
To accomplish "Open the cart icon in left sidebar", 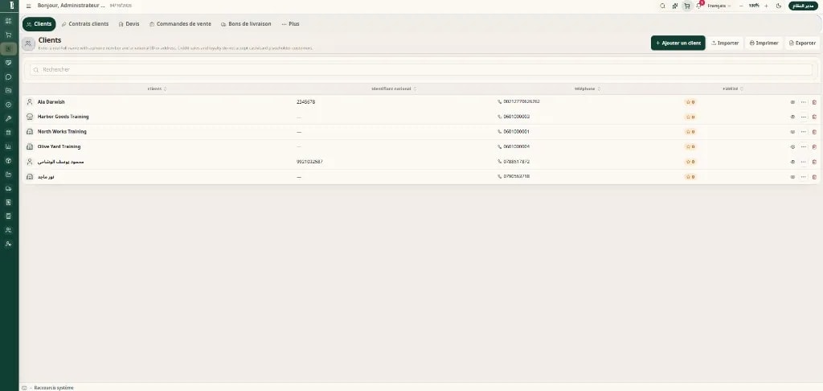I will tap(8, 35).
